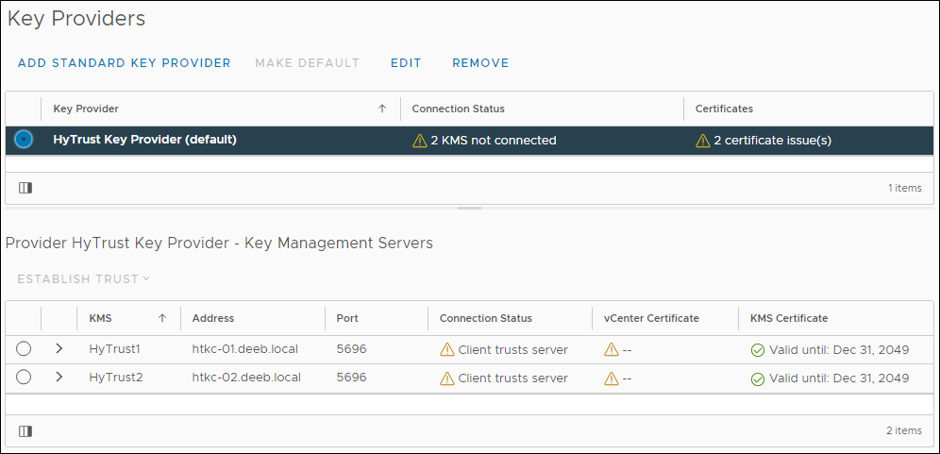Click the Make Default action

[x=307, y=63]
